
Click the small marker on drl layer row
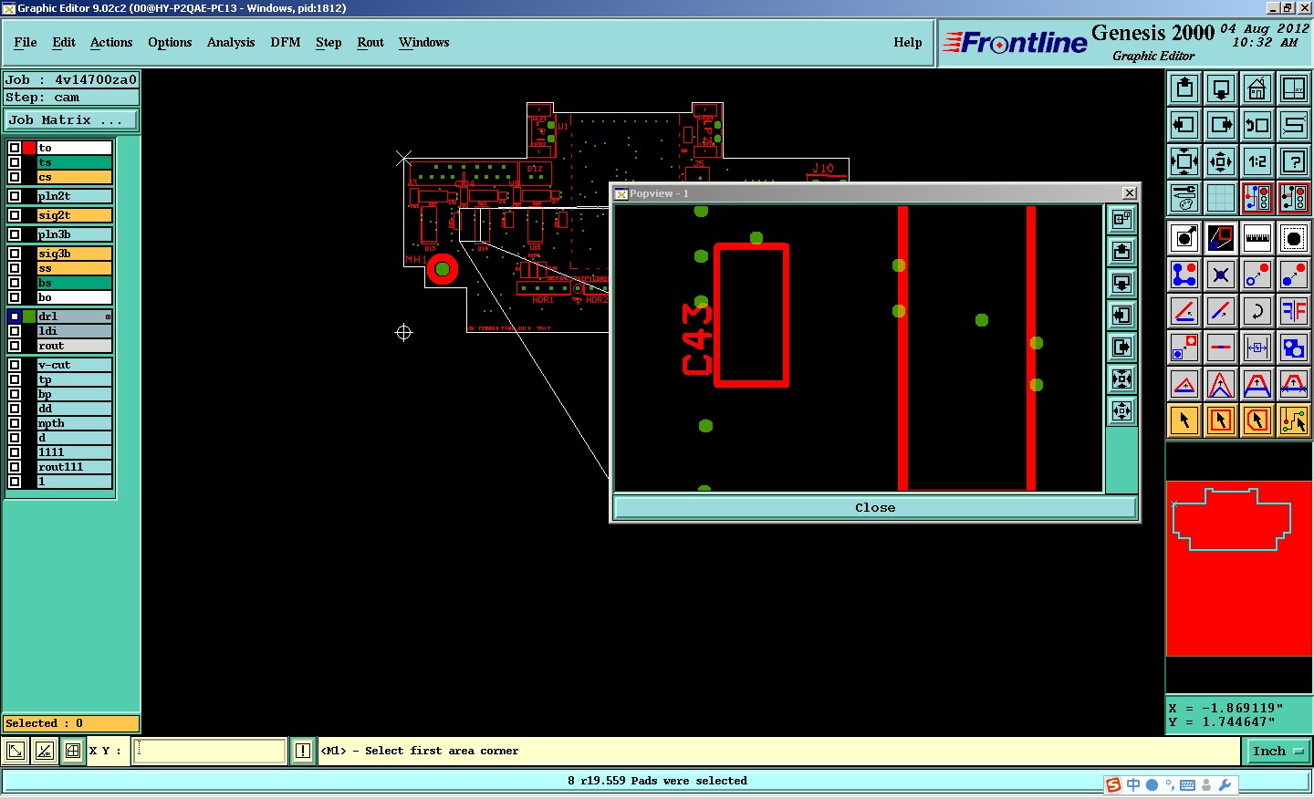coord(108,316)
